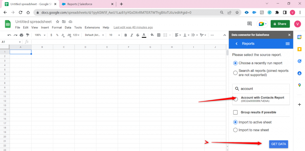
Task: Toggle italic formatting
Action: click(x=132, y=35)
